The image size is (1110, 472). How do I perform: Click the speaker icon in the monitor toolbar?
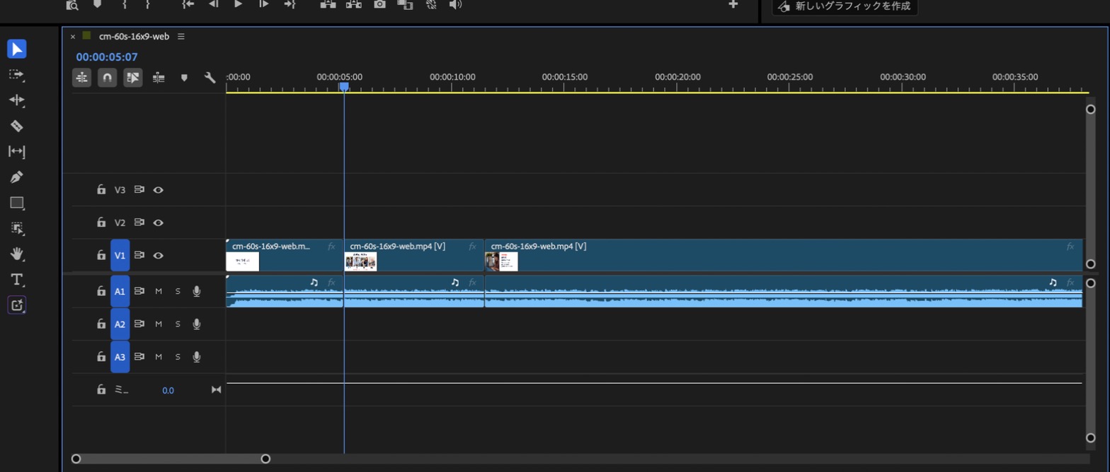[x=455, y=4]
